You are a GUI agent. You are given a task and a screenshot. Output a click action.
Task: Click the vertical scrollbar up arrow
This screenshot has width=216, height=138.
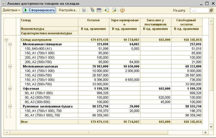tap(211, 21)
